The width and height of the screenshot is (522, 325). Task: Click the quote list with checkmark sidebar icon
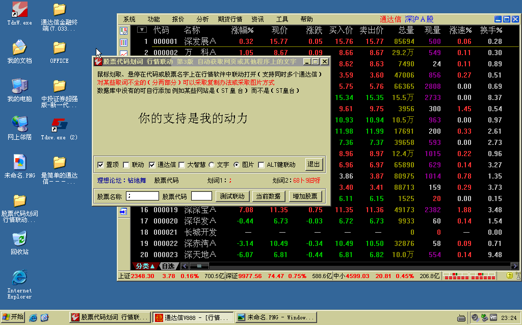pos(123,31)
